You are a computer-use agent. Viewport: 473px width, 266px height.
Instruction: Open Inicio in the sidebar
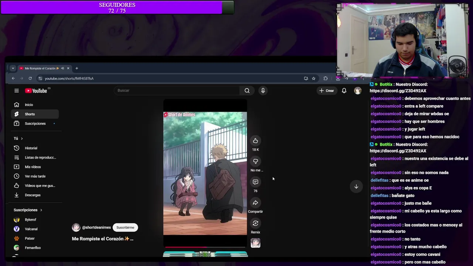coord(35,105)
